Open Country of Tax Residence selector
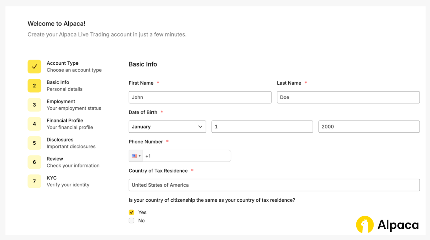430x240 pixels. [x=274, y=185]
